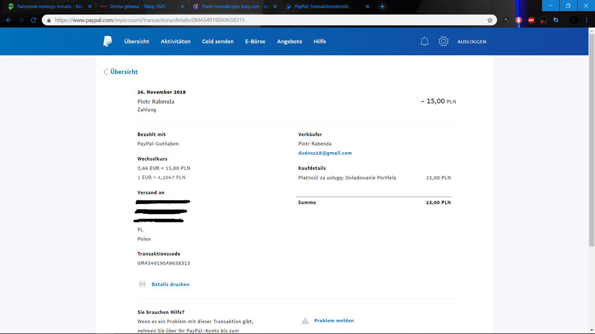Open the notifications bell icon
Viewport: 595px width, 334px height.
point(425,42)
